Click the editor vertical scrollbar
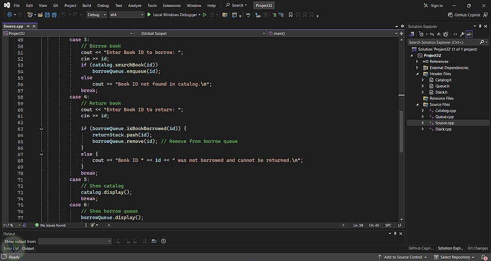 pyautogui.click(x=402, y=132)
